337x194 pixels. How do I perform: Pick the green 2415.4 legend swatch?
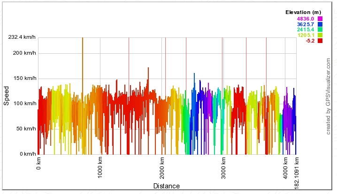pyautogui.click(x=320, y=29)
